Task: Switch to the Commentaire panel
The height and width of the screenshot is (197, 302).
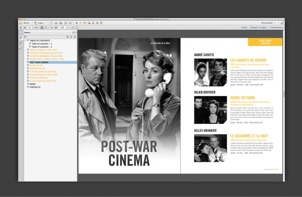Action: (x=277, y=27)
